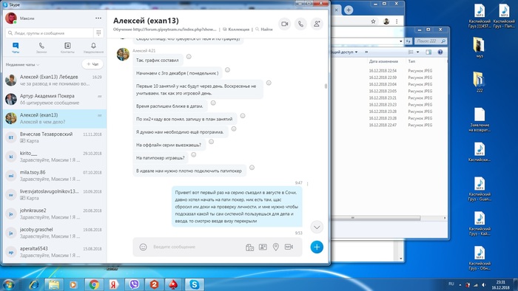Switch to the Чаты tab

click(16, 48)
